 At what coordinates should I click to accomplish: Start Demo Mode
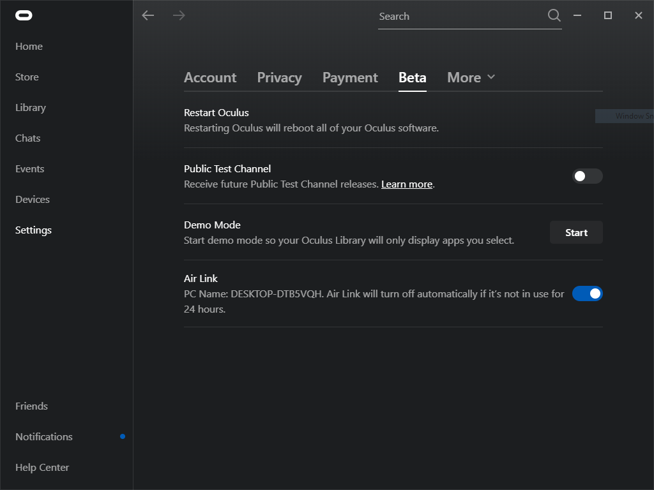[x=576, y=233]
